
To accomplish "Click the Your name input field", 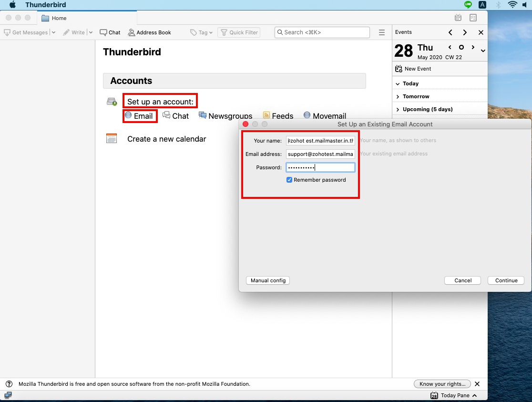I will [320, 141].
